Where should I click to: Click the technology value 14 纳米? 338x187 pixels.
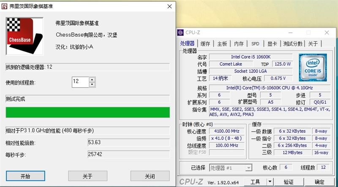(x=220, y=78)
